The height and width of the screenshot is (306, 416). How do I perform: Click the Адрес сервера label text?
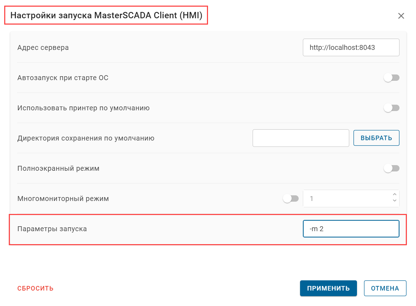[x=43, y=47]
